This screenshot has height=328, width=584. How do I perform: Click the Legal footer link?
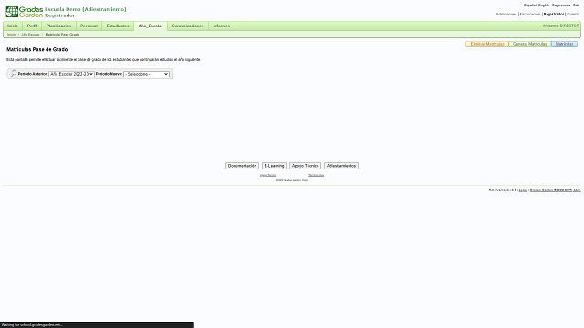pos(523,190)
